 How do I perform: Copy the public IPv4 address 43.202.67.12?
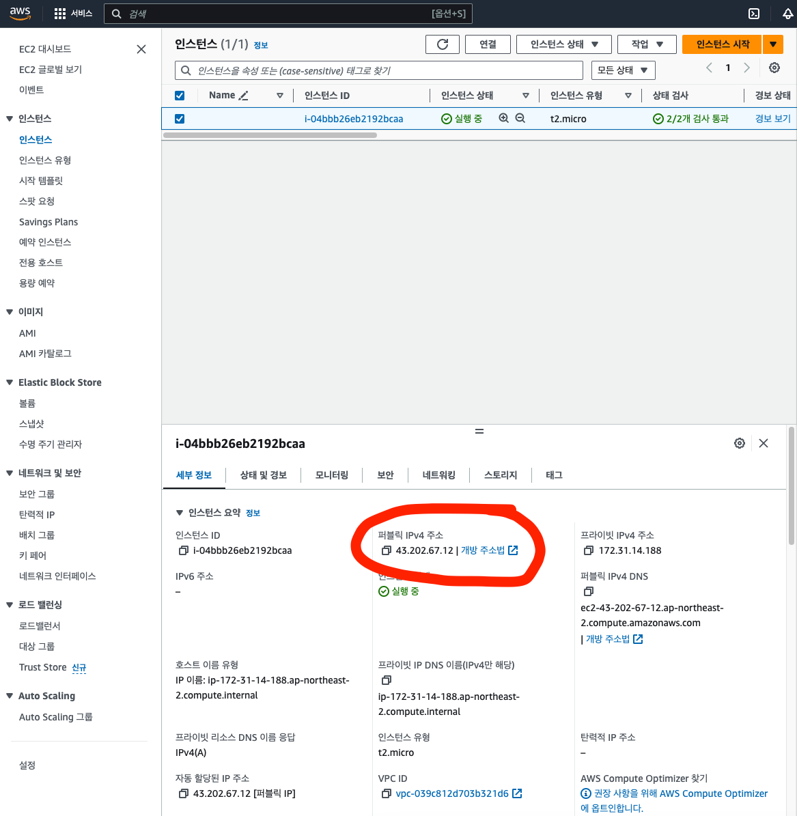(387, 550)
